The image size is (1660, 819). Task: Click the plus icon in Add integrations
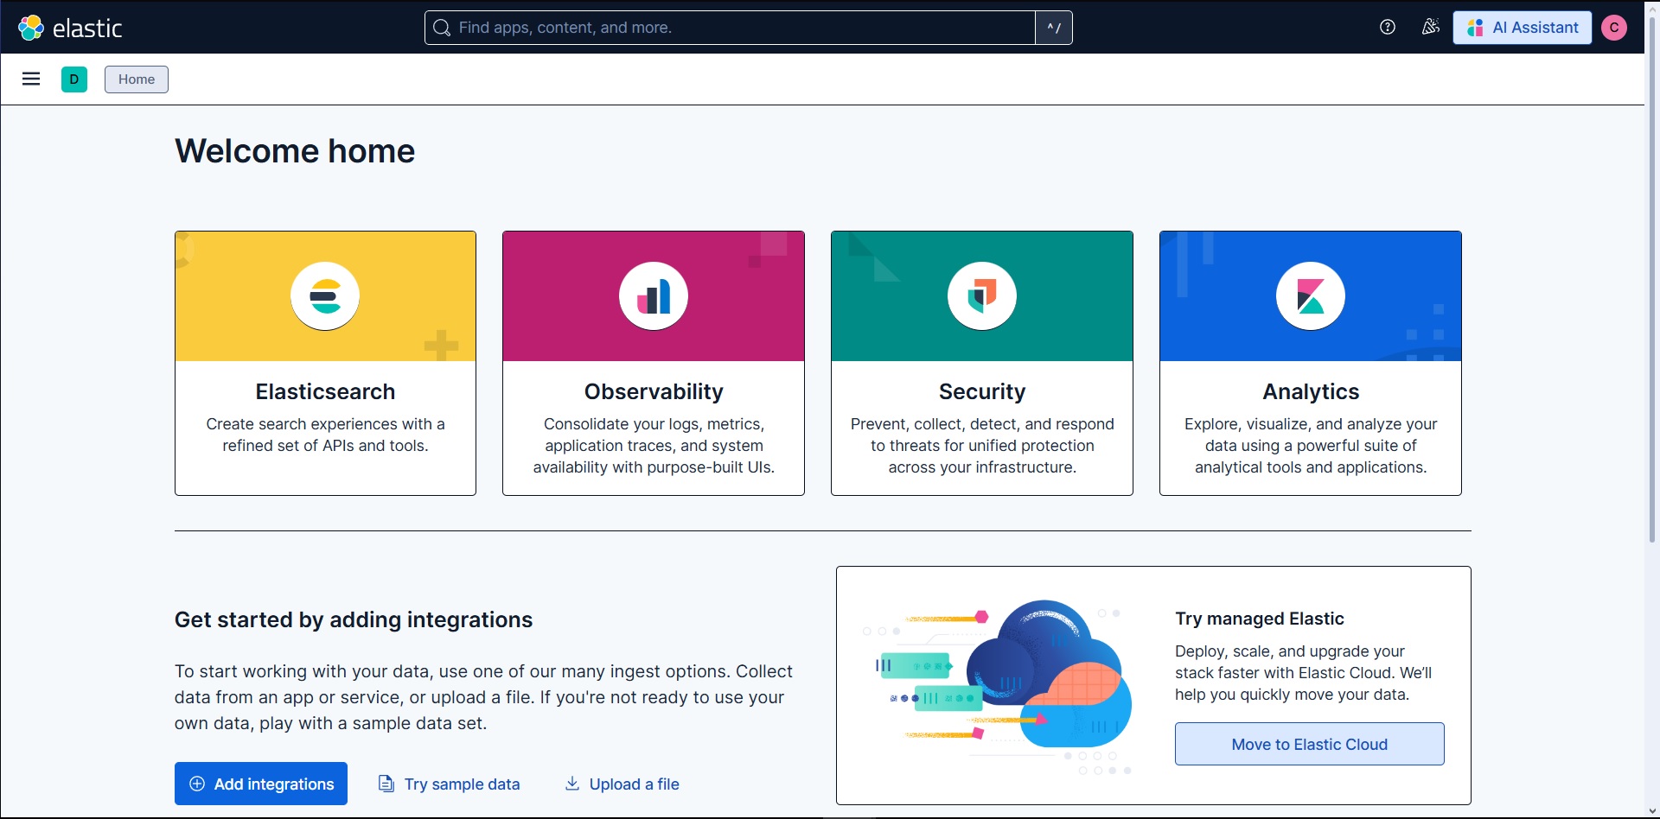point(197,784)
